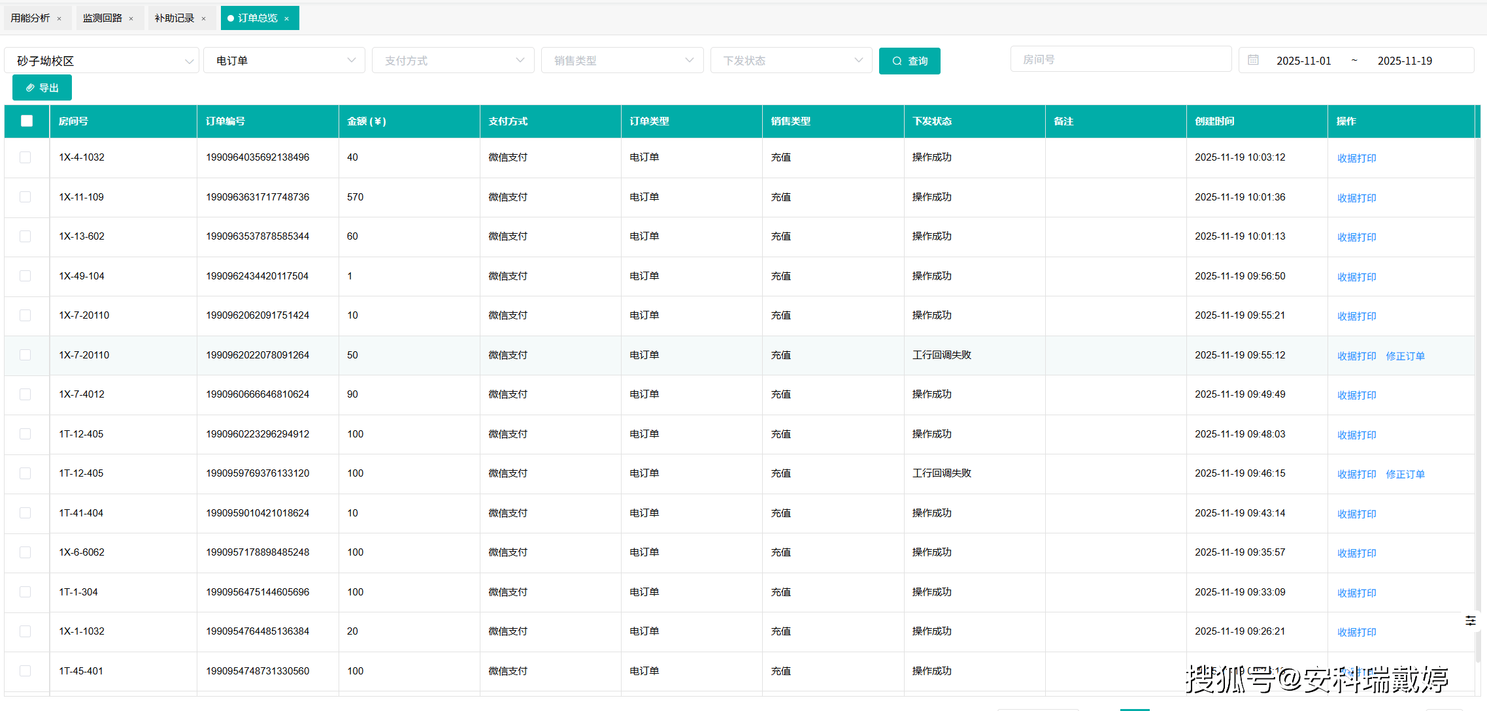The image size is (1487, 711).
Task: Click room number 1T-45-401
Action: (81, 671)
